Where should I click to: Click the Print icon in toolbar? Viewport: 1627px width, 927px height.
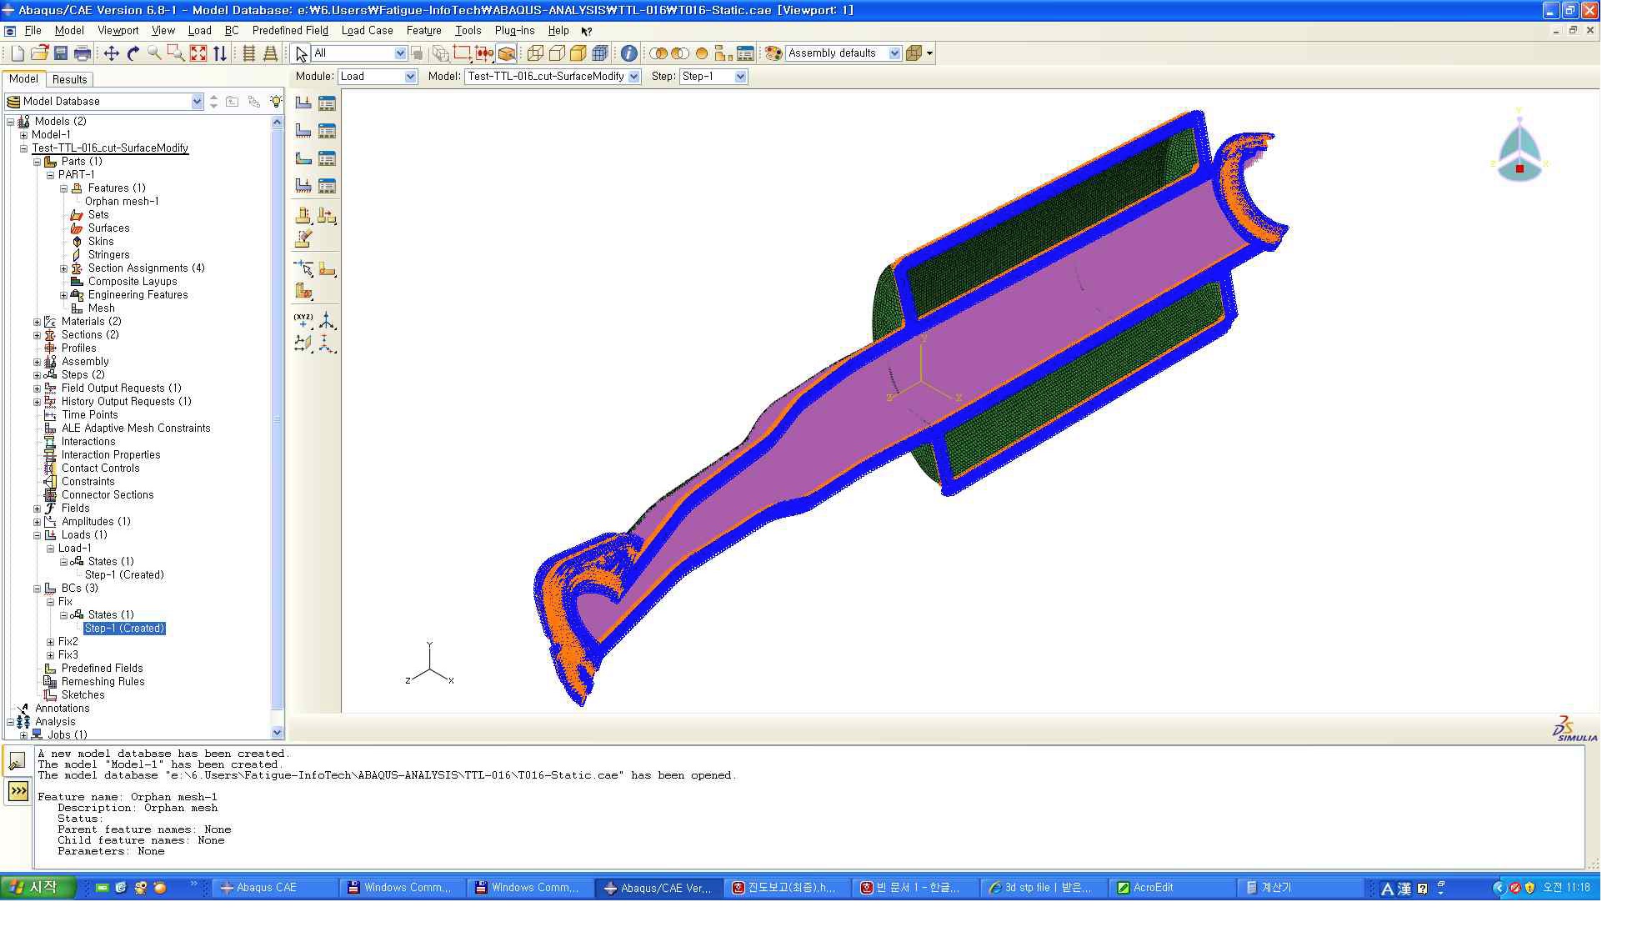pyautogui.click(x=83, y=53)
